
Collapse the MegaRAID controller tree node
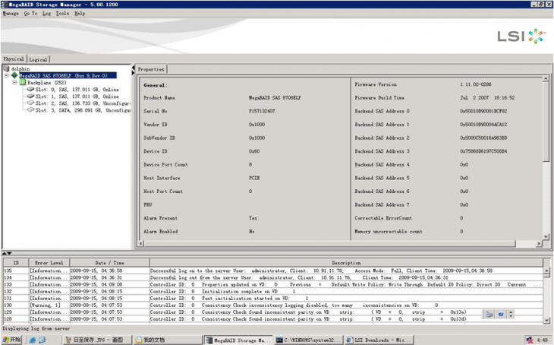click(6, 75)
